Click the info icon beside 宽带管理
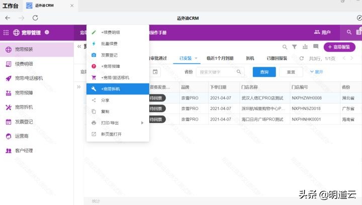 pyautogui.click(x=47, y=32)
